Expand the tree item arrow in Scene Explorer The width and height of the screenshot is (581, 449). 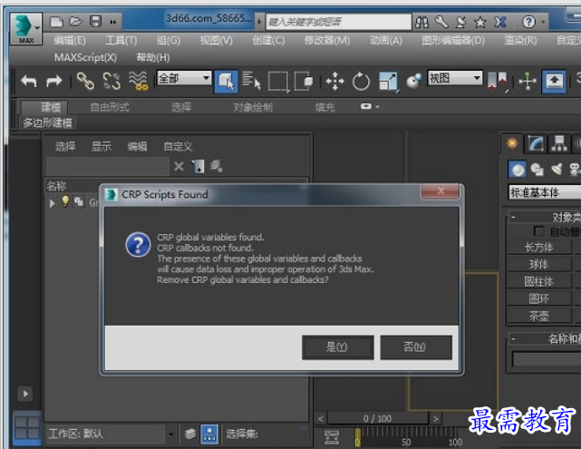tap(53, 203)
